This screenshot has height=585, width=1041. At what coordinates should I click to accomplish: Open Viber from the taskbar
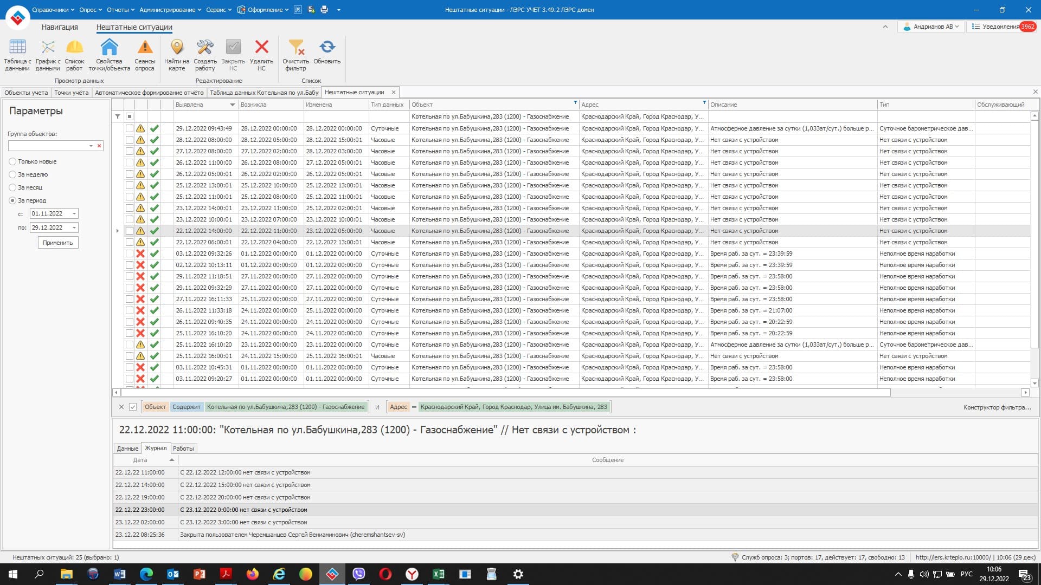pyautogui.click(x=359, y=574)
